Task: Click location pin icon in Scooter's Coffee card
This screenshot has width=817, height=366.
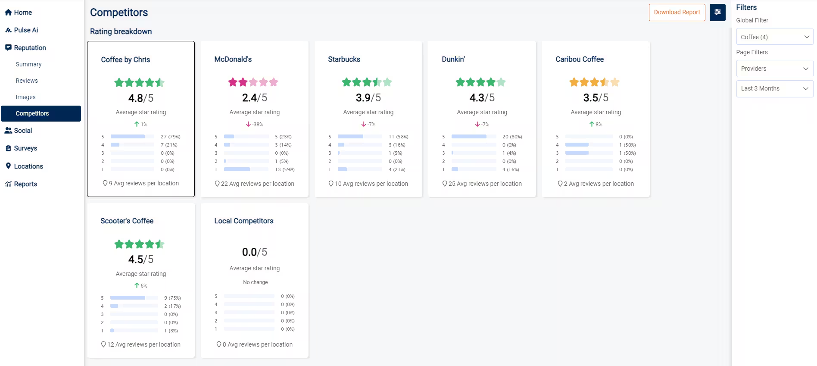Action: pos(103,344)
